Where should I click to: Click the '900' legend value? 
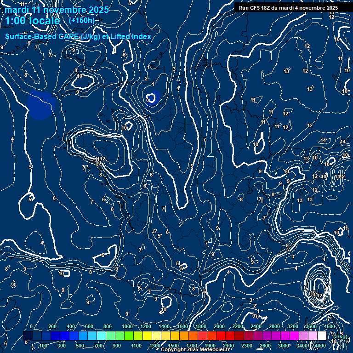tap(117, 346)
